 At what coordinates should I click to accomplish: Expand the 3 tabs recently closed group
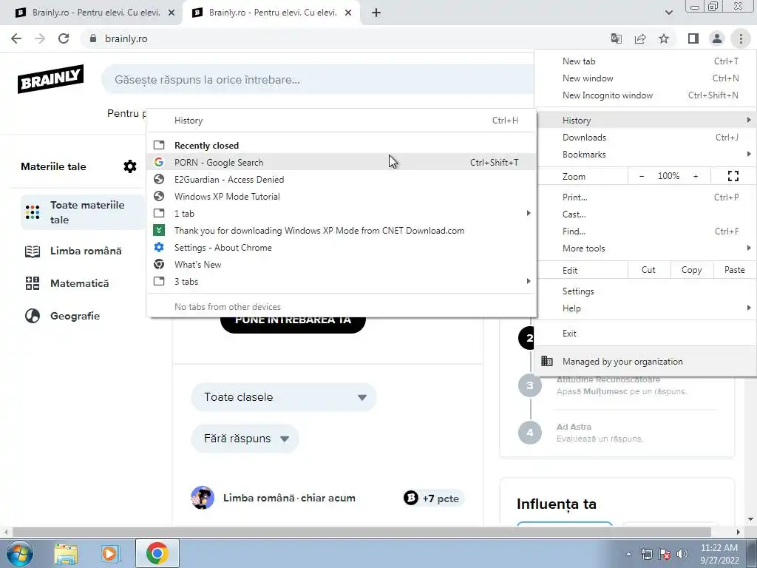(x=342, y=281)
